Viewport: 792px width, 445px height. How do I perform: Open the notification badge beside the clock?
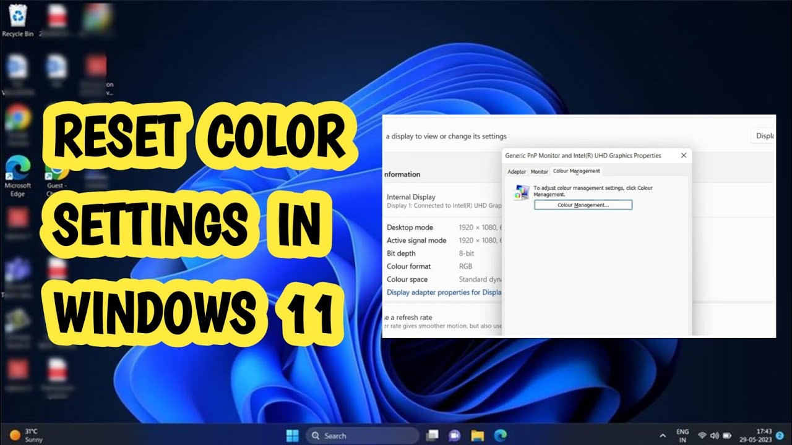(x=779, y=435)
